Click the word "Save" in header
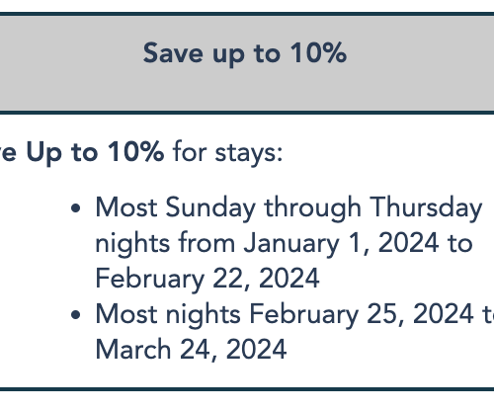494x411 pixels. [173, 53]
